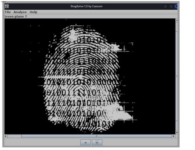
Task: Go to previous plane with < button
Action: click(85, 143)
